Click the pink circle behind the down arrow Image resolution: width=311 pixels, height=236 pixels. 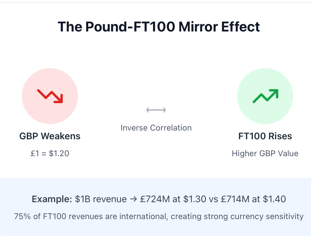point(50,96)
